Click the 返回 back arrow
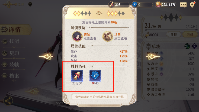This screenshot has height=112, width=199. pos(13,4)
